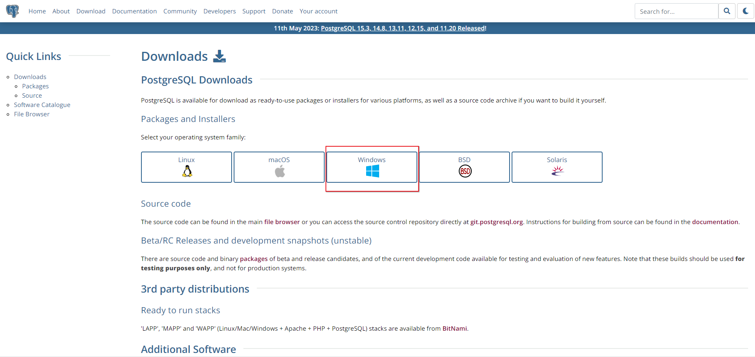Click the Additional Software heading
The image size is (755, 357).
click(x=189, y=349)
